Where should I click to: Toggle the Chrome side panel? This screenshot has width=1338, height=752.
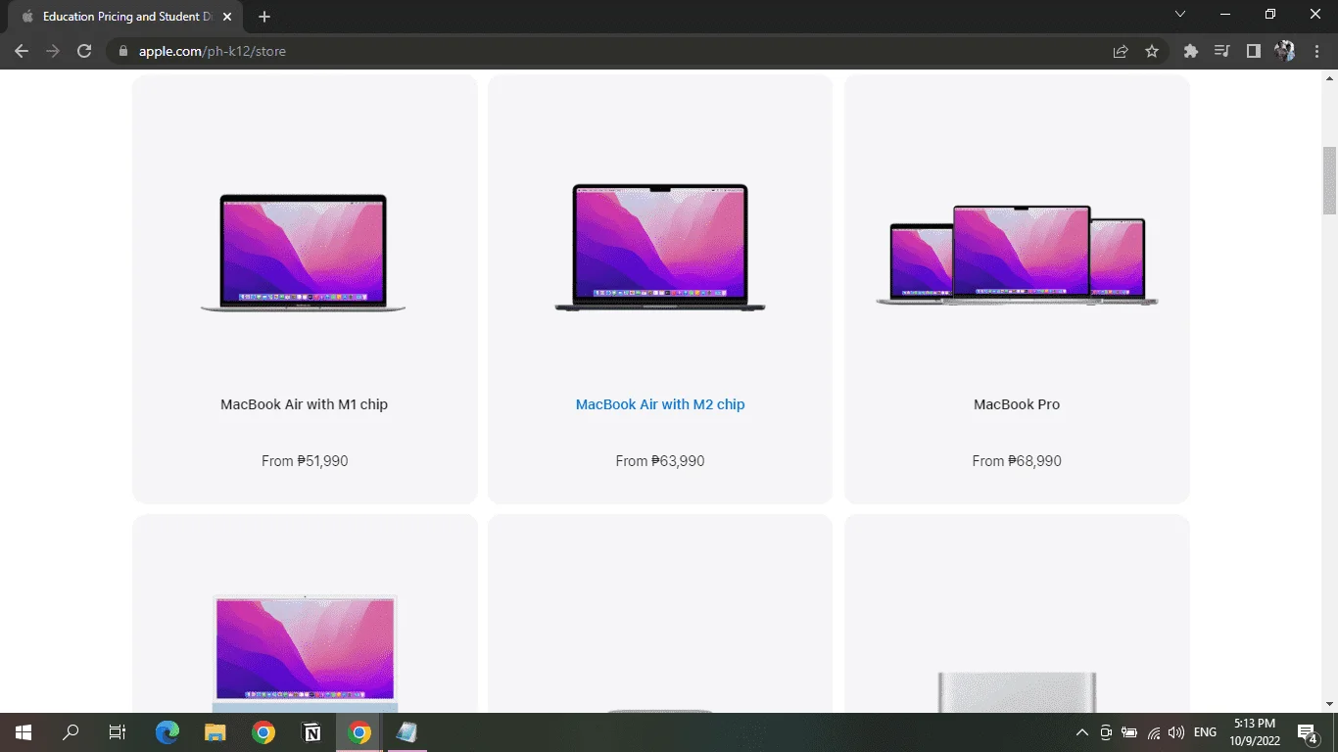[1253, 51]
